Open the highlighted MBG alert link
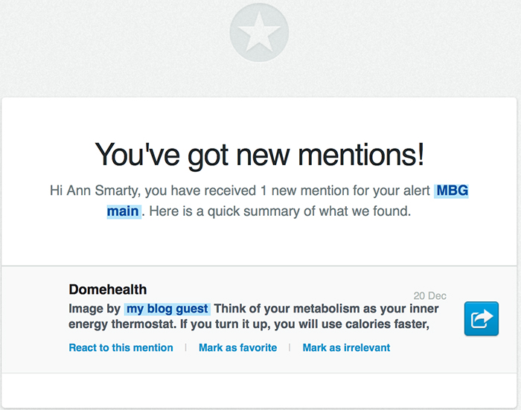The image size is (521, 410). point(452,190)
